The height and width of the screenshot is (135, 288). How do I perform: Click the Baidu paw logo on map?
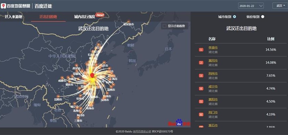point(179,123)
